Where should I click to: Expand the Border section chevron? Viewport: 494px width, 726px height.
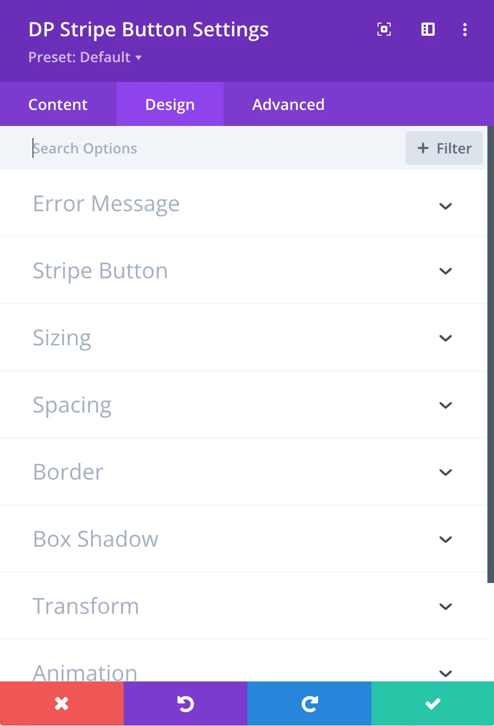(445, 472)
